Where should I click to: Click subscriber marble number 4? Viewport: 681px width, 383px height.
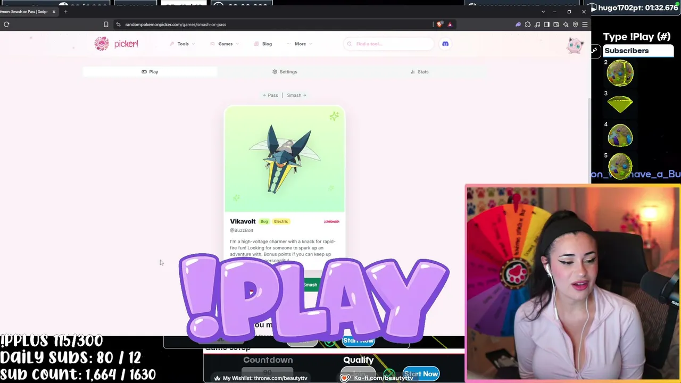(x=620, y=135)
